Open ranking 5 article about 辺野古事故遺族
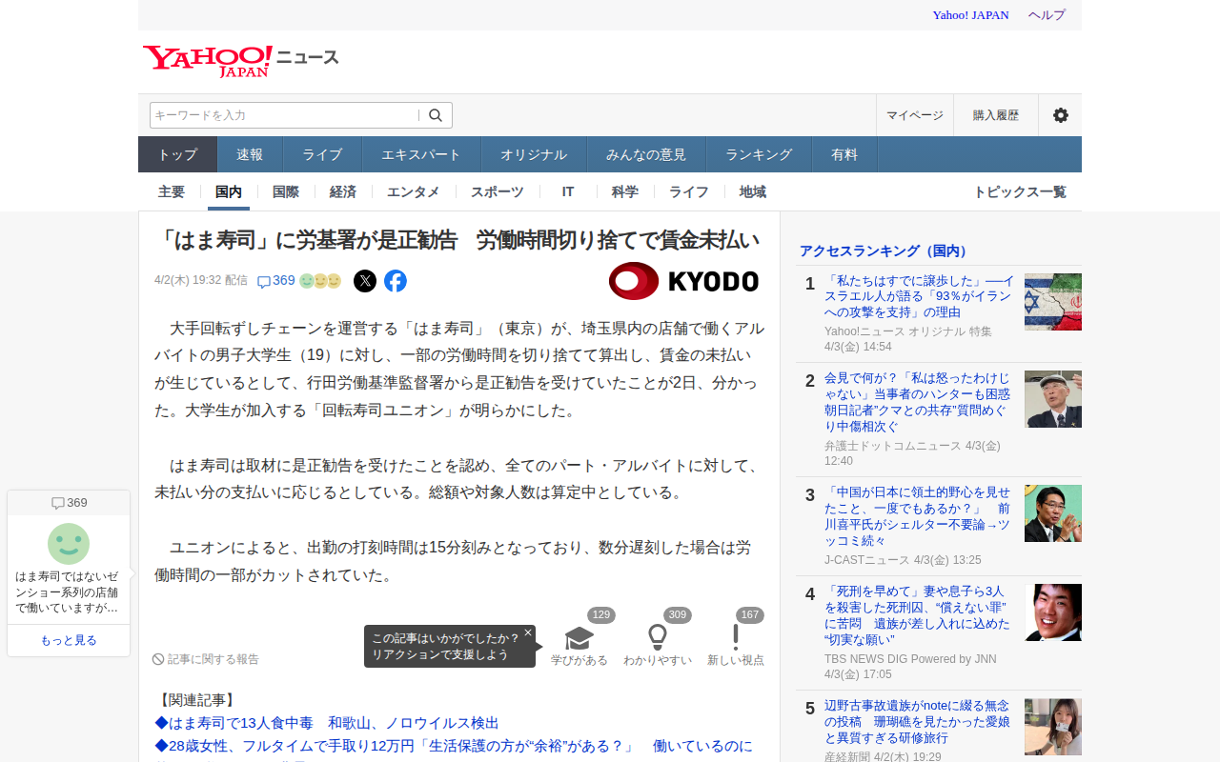 920,721
